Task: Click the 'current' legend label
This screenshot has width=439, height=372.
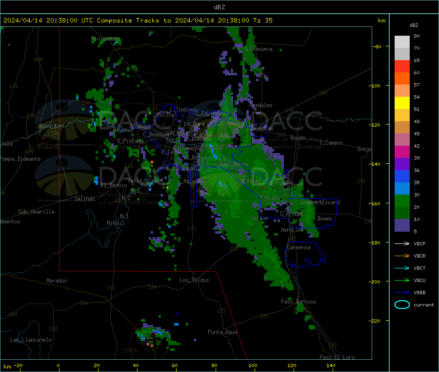Action: point(423,305)
